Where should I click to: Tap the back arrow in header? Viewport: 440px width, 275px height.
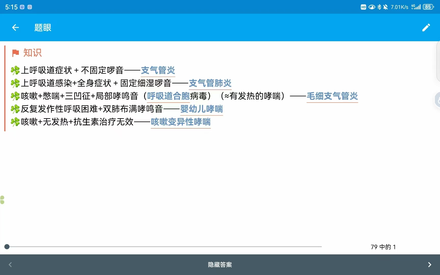point(16,28)
